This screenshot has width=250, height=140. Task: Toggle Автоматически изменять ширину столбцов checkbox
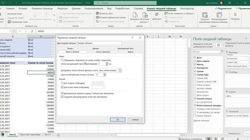click(x=62, y=93)
